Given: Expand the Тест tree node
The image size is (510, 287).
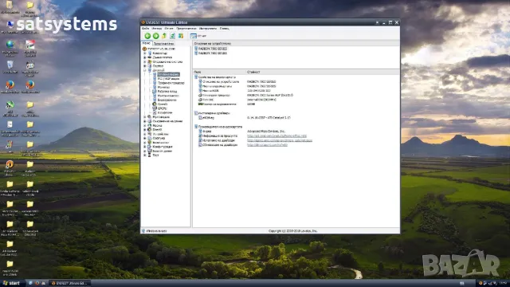Looking at the screenshot, I should (145, 155).
